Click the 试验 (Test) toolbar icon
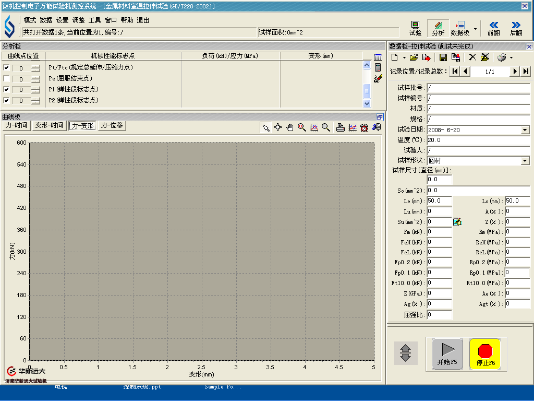 coord(415,28)
